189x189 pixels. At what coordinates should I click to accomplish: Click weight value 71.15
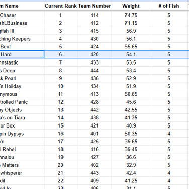pyautogui.click(x=131, y=23)
